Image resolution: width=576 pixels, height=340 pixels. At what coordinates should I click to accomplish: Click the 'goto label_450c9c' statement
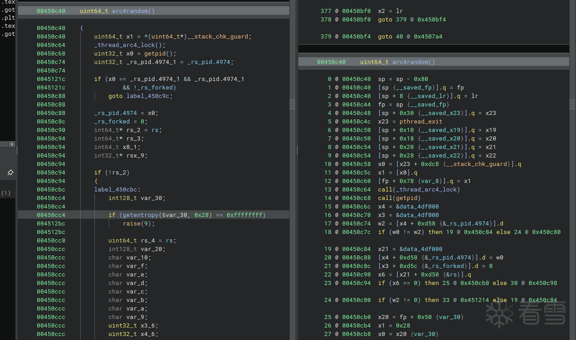(x=141, y=96)
